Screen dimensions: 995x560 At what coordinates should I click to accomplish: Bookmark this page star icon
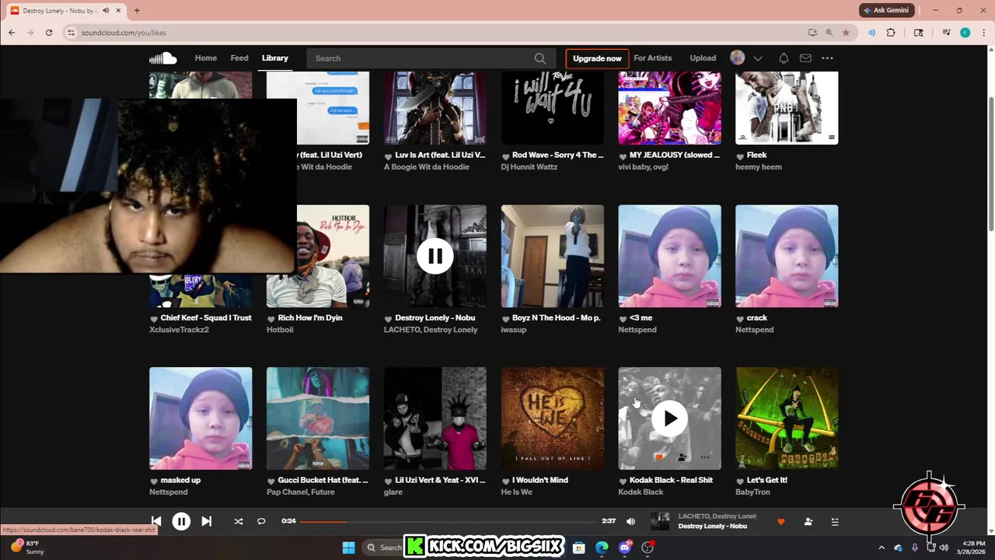[x=846, y=33]
